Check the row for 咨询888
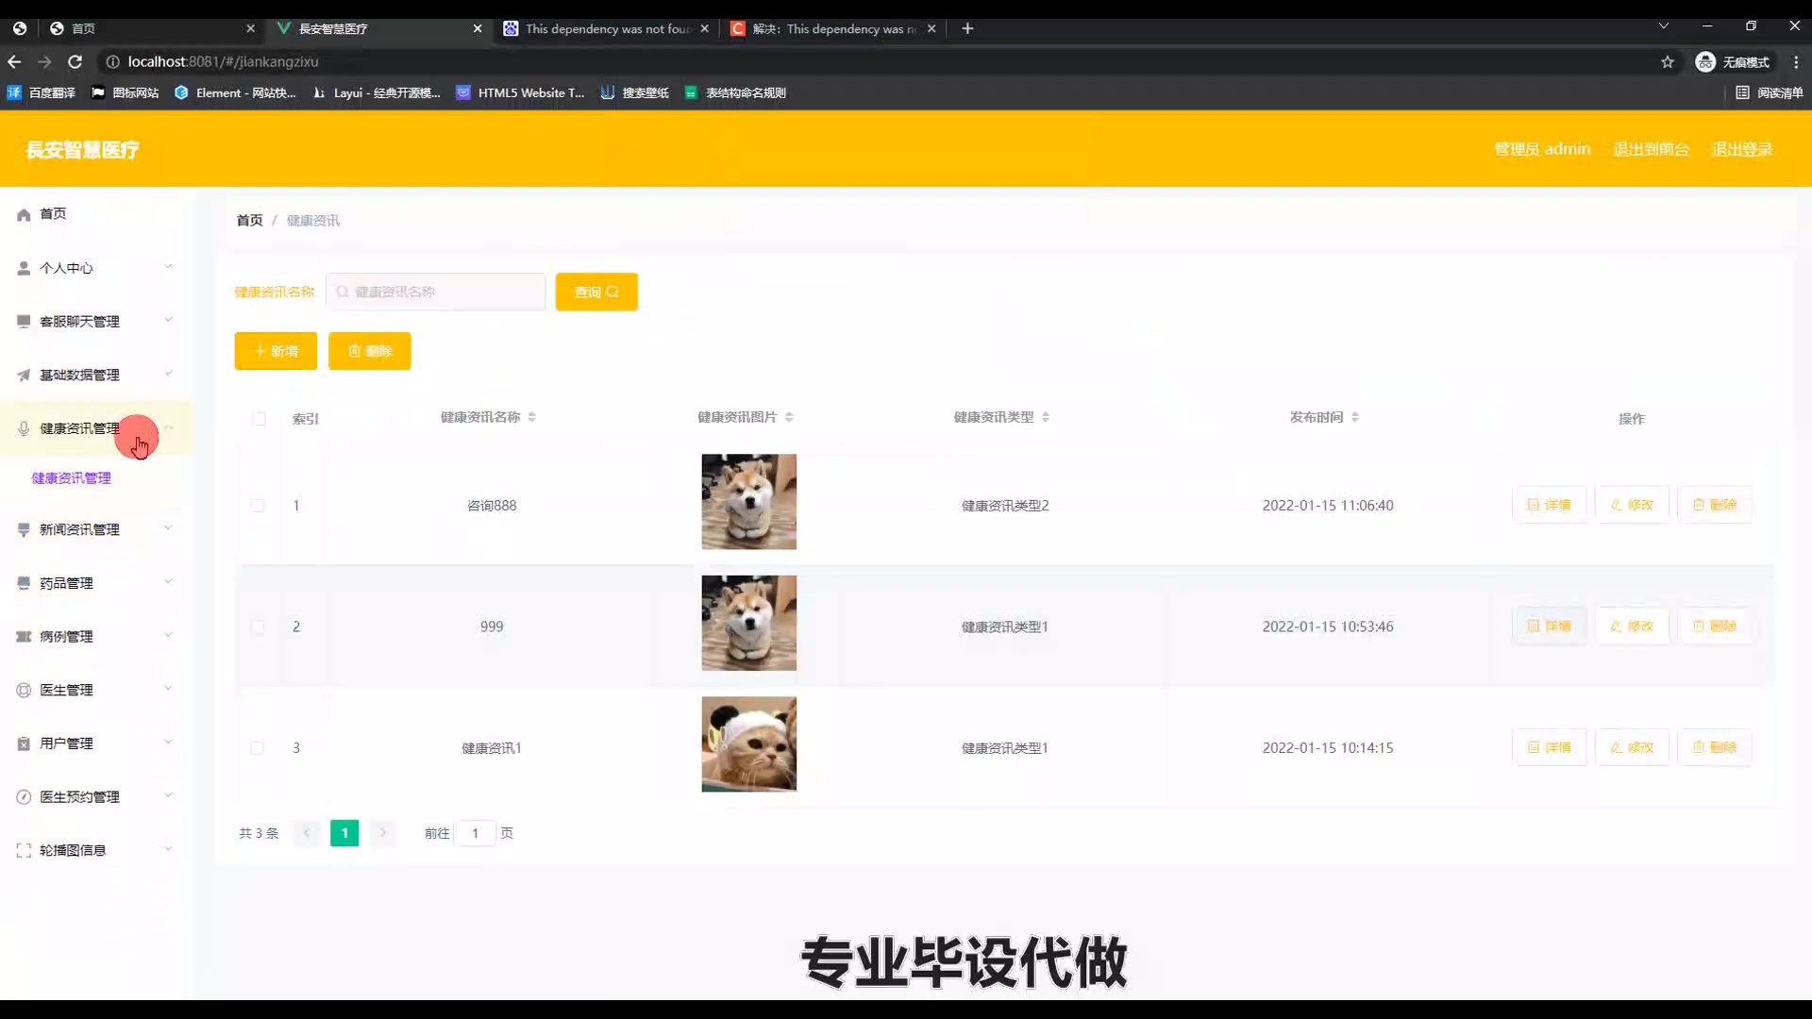The image size is (1812, 1019). [258, 506]
